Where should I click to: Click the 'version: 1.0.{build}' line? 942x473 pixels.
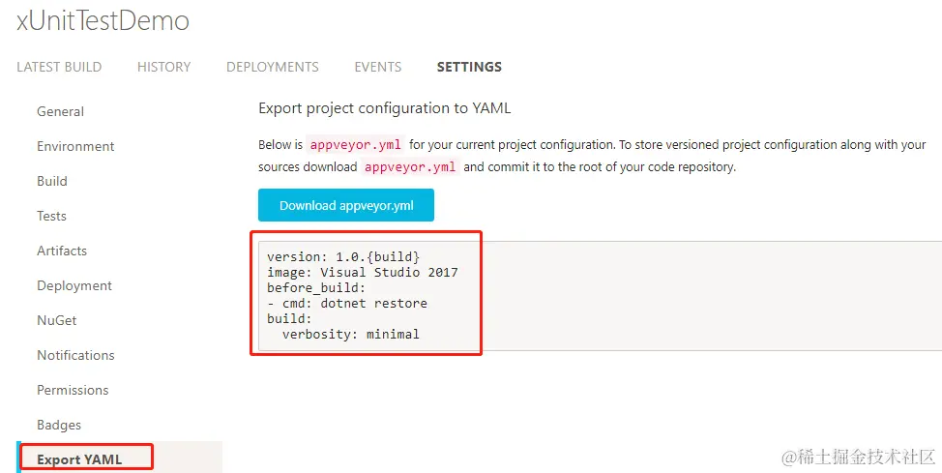click(x=343, y=256)
